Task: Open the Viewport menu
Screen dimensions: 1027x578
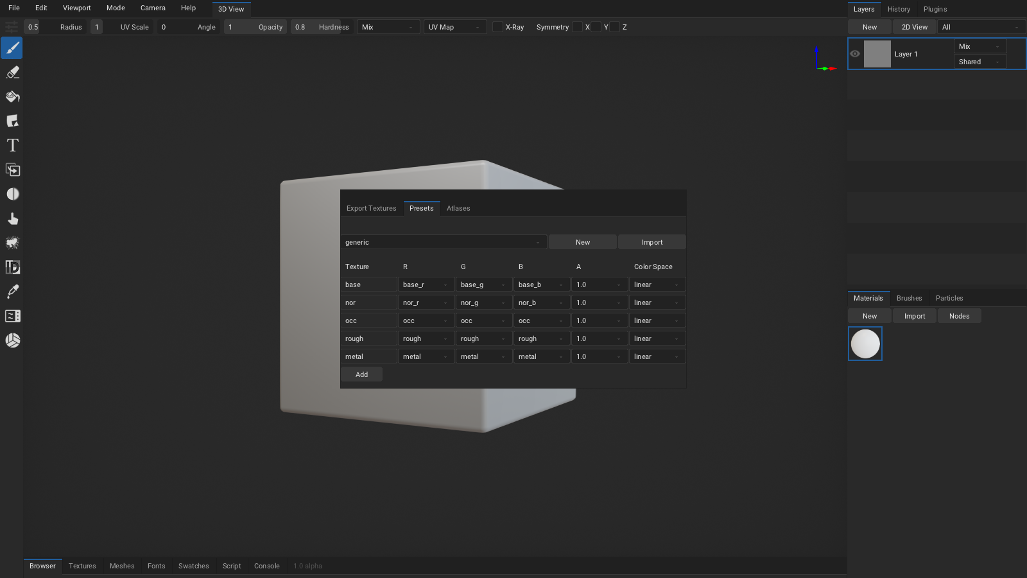Action: coord(76,8)
